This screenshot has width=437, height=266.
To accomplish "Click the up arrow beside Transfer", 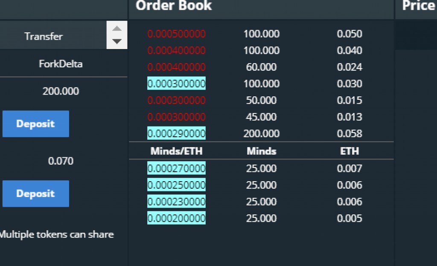I will click(117, 29).
